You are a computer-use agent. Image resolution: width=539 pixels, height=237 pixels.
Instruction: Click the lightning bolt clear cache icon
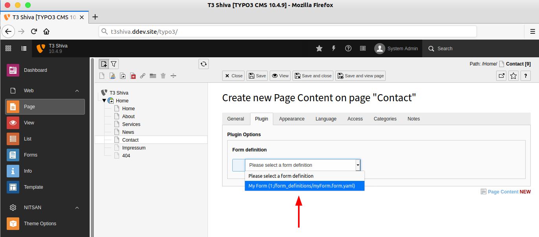333,48
